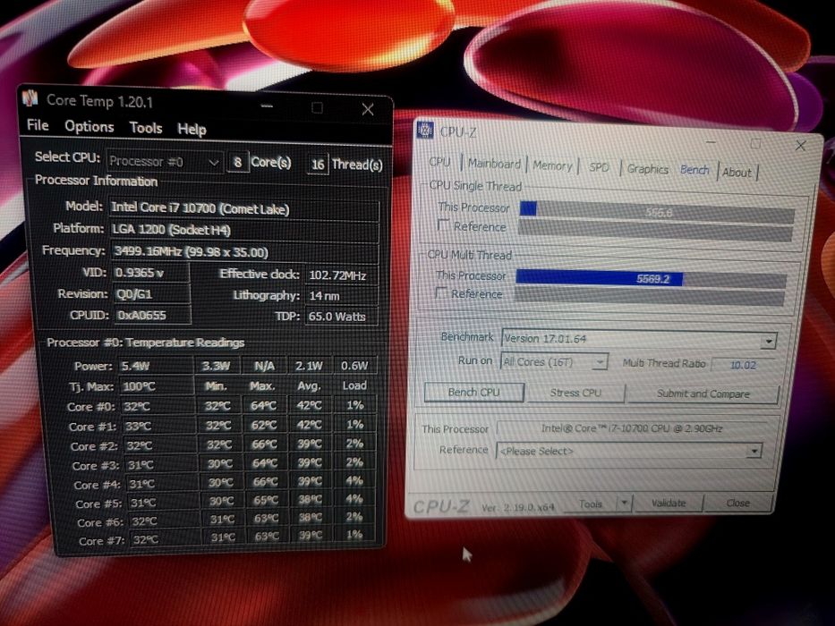Image resolution: width=835 pixels, height=626 pixels.
Task: Open the Reference Please Select dropdown
Action: pyautogui.click(x=628, y=451)
